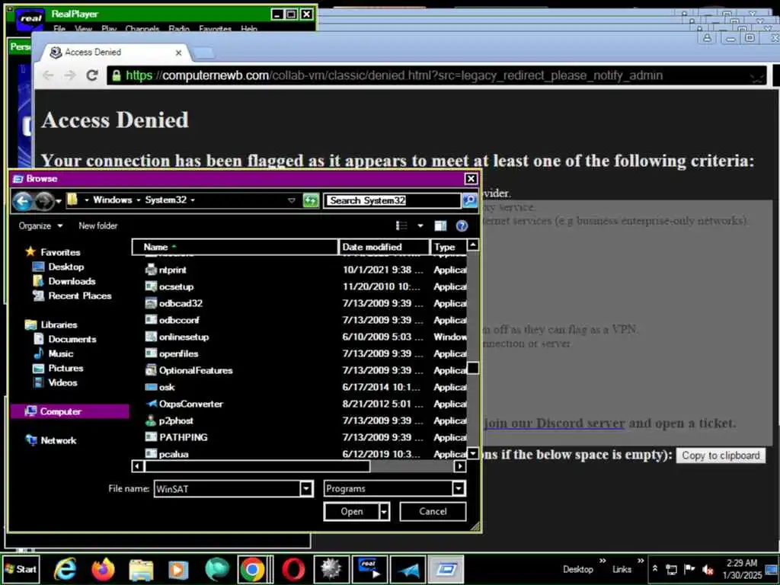Select Network in the navigation pane
Screen dimensions: 780x585
point(51,441)
